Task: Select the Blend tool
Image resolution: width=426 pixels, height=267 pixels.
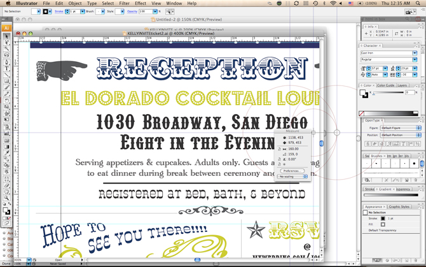Action: [7, 159]
